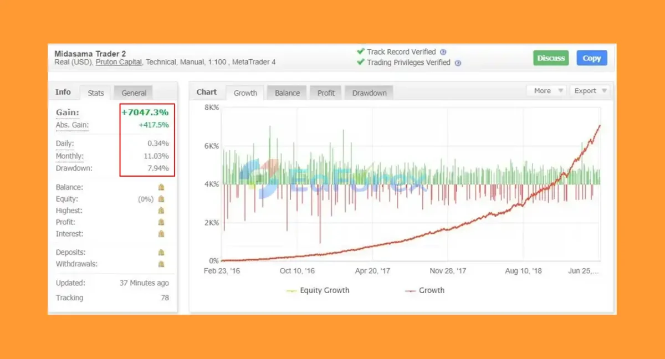Open the Balance chart tab
Viewport: 665px width, 359px height.
[x=287, y=93]
